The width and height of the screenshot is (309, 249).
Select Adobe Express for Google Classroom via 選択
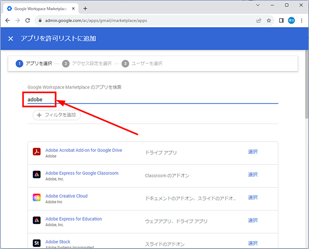253,175
